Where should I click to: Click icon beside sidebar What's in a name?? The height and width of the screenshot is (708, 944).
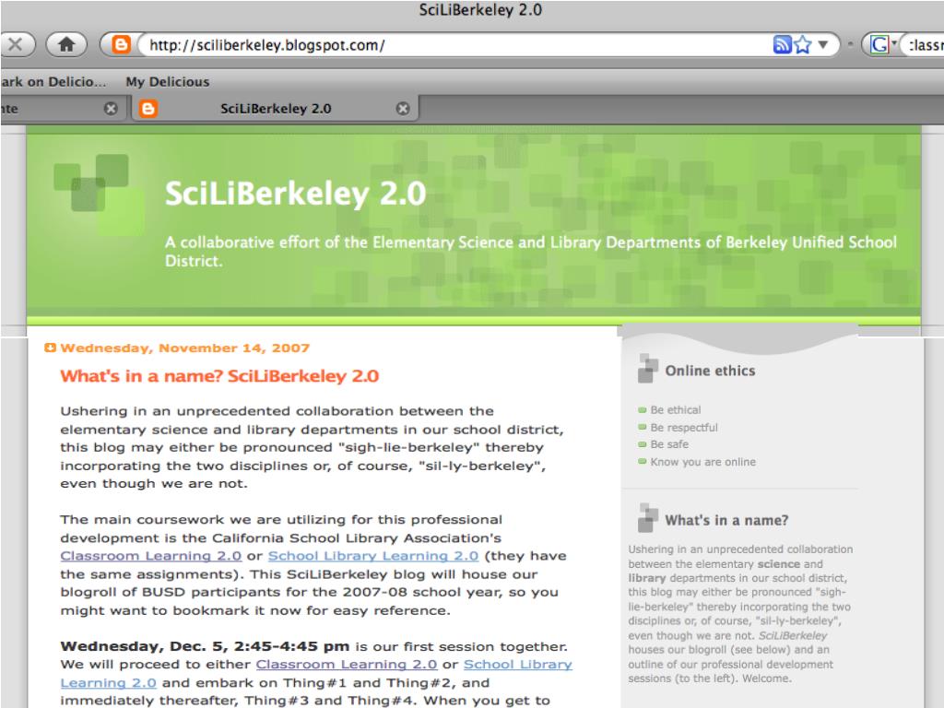tap(647, 517)
